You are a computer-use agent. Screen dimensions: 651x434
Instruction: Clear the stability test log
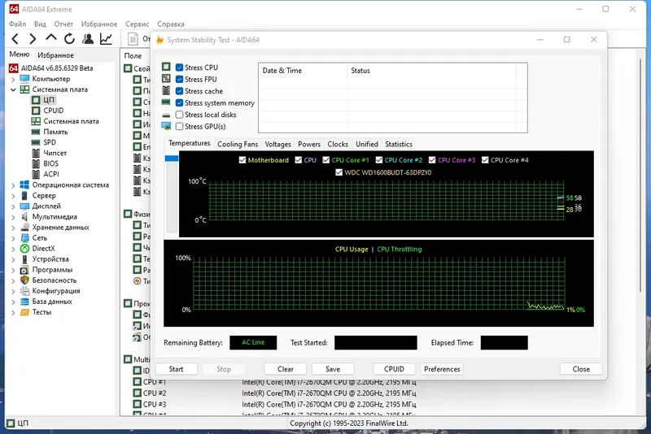286,369
